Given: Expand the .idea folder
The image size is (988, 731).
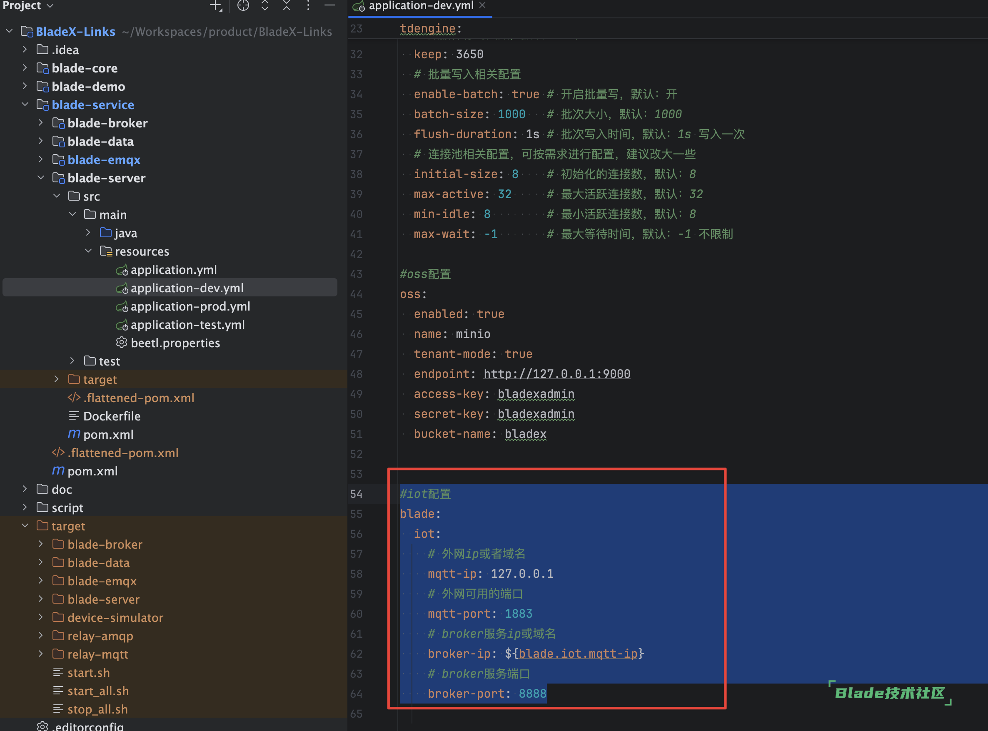Looking at the screenshot, I should 25,49.
